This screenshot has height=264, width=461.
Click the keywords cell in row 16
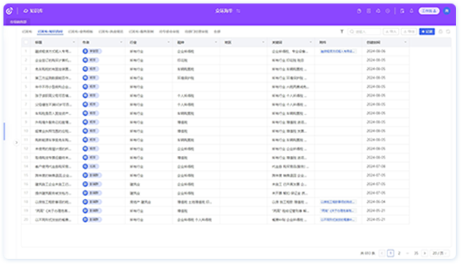[x=290, y=184]
